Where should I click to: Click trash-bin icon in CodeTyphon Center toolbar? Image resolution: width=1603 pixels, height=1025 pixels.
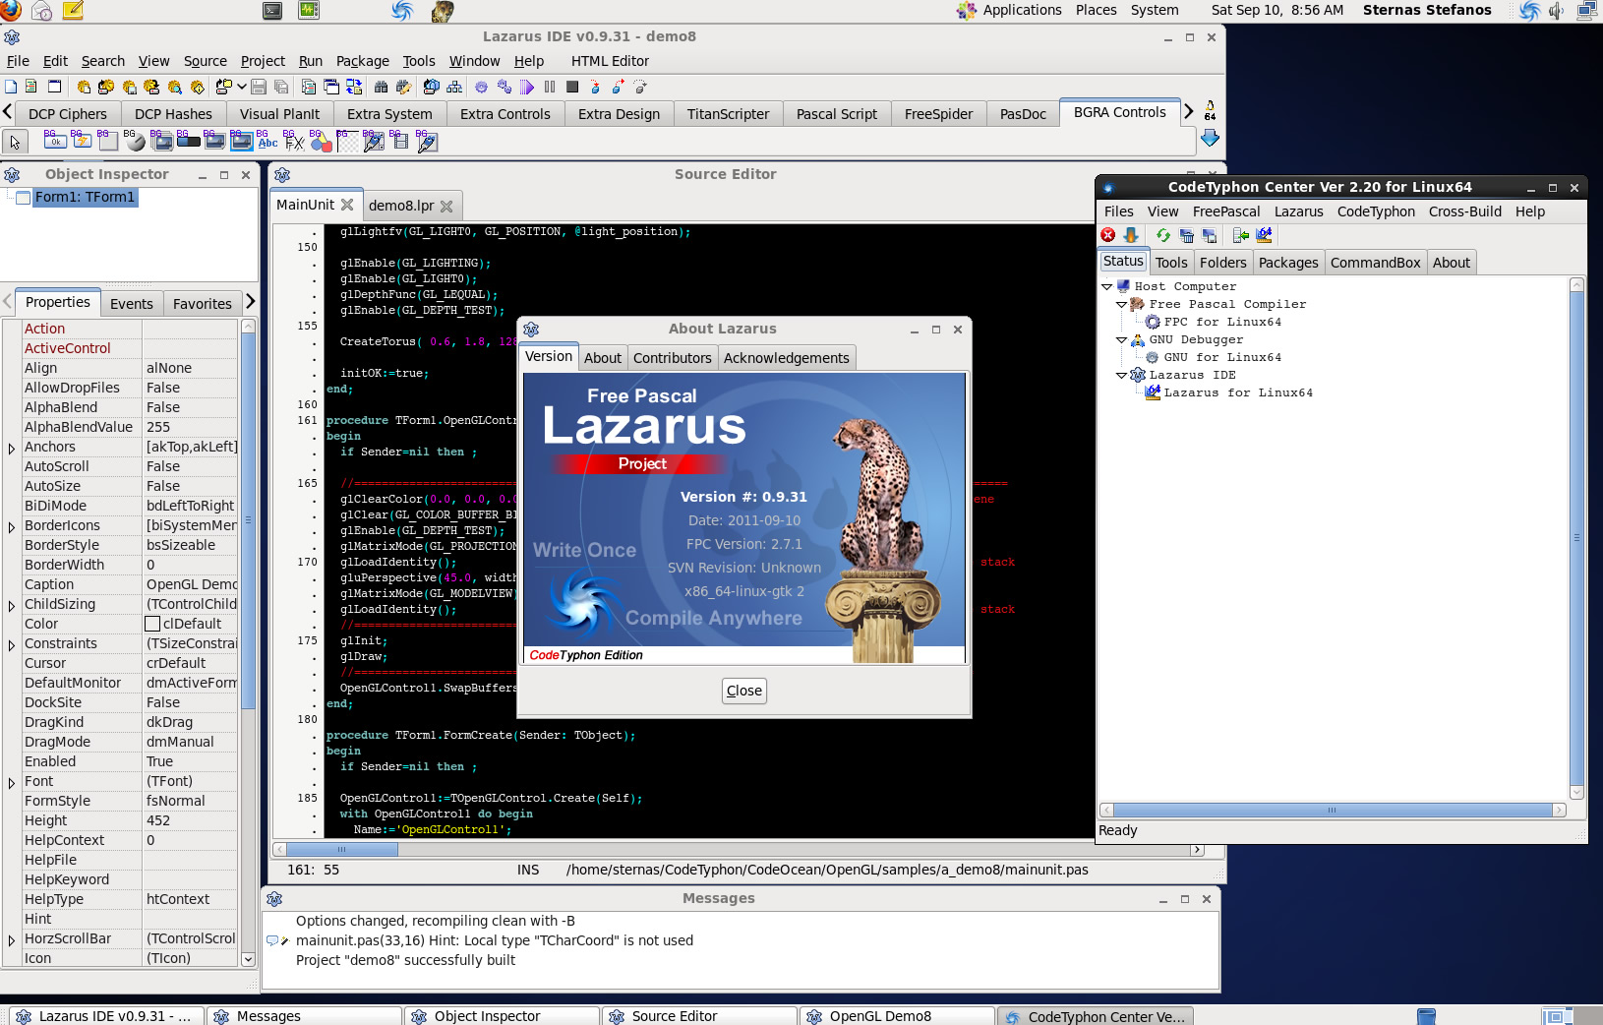pyautogui.click(x=1187, y=235)
